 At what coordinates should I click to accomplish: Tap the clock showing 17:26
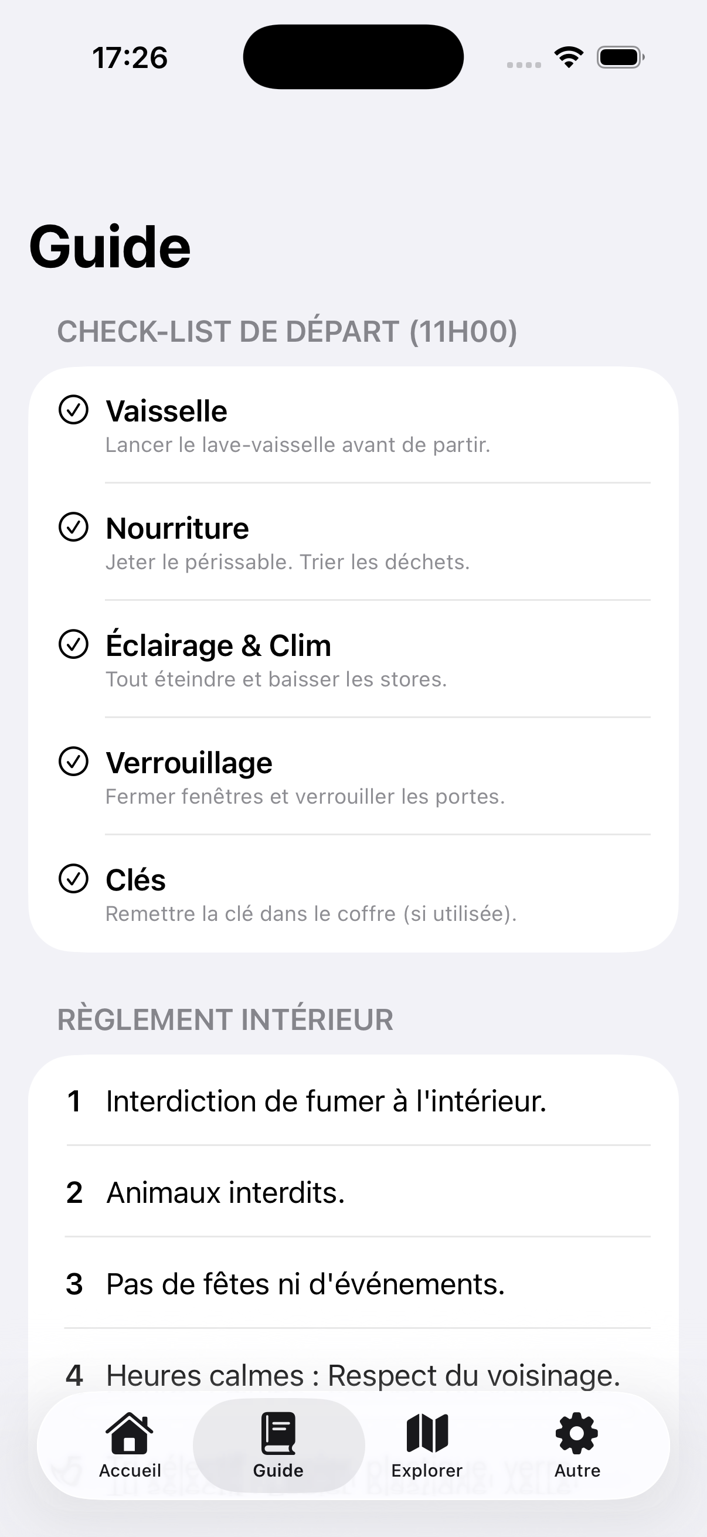[130, 58]
